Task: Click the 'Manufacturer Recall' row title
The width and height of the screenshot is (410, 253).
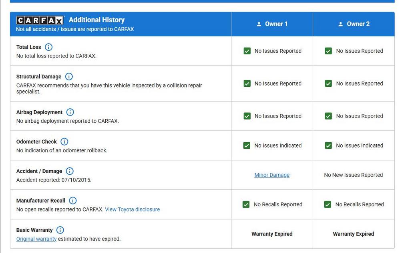Action: coord(41,201)
